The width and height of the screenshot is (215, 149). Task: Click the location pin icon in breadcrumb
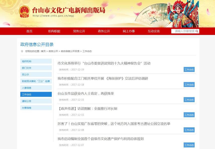[x=22, y=51]
